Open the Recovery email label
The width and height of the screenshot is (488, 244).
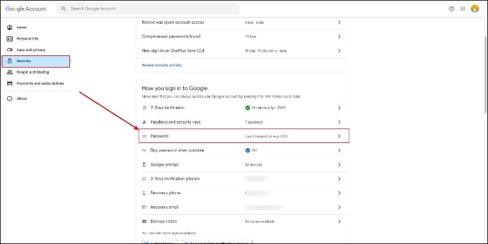(164, 207)
